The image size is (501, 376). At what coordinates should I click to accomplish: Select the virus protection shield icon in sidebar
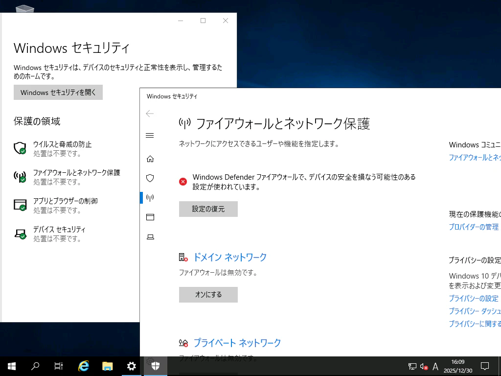[150, 178]
